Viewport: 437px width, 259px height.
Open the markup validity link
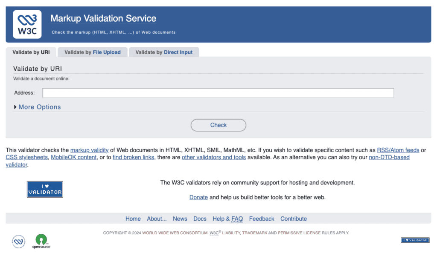[x=89, y=150]
